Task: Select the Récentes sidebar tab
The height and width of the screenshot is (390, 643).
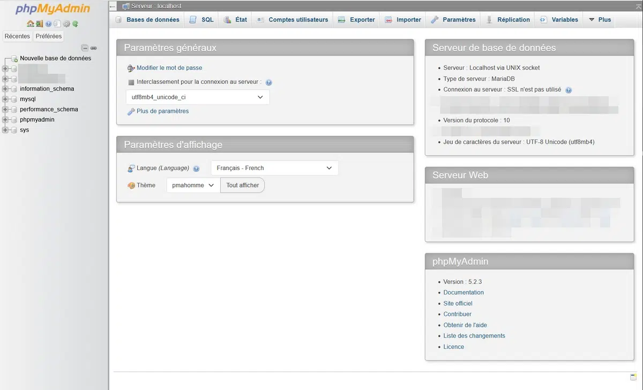Action: pyautogui.click(x=17, y=36)
